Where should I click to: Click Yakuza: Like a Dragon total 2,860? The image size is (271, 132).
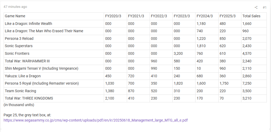254,76
